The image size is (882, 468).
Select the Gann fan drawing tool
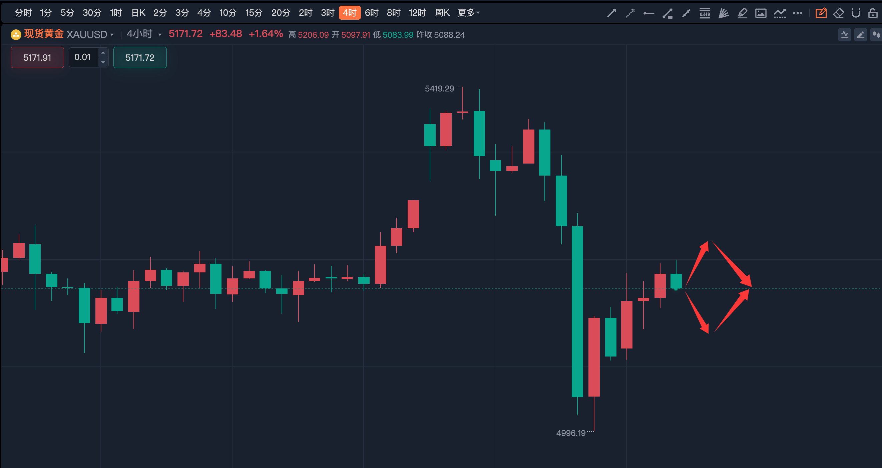pyautogui.click(x=723, y=13)
